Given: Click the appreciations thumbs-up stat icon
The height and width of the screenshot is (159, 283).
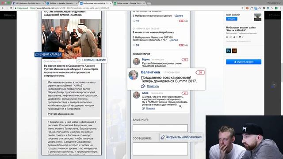Looking at the screenshot, I should point(234,37).
